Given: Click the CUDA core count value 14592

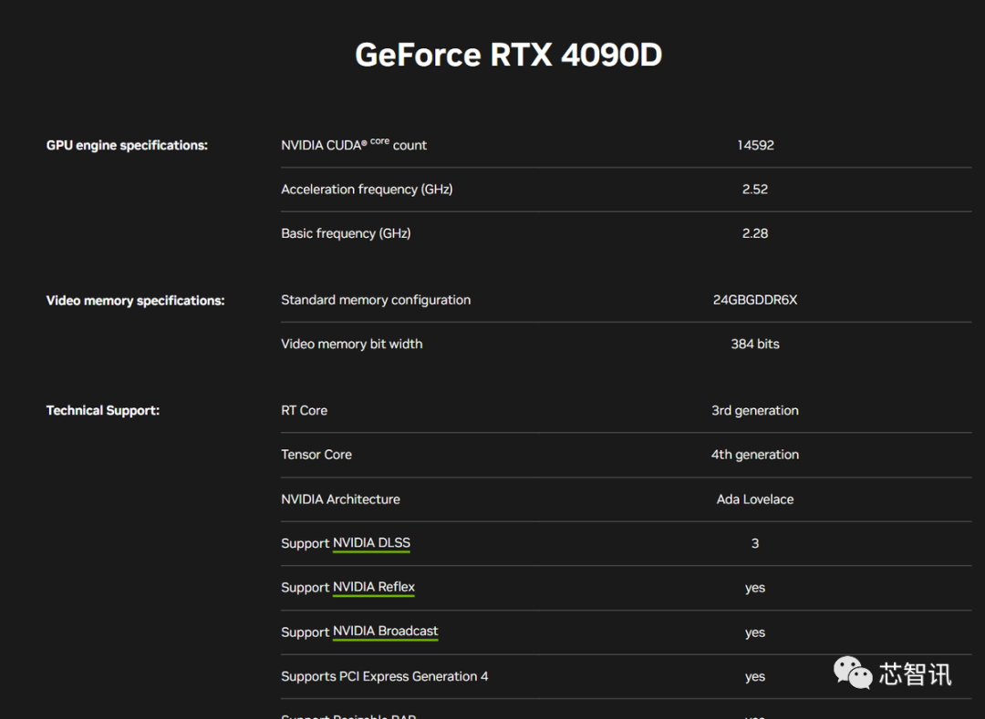Looking at the screenshot, I should [x=755, y=145].
